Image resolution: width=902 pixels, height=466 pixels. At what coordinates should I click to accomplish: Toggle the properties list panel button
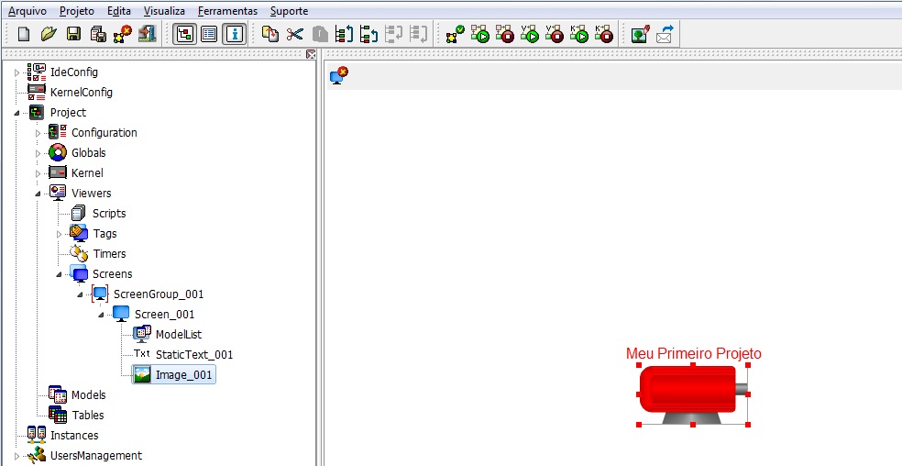[209, 34]
